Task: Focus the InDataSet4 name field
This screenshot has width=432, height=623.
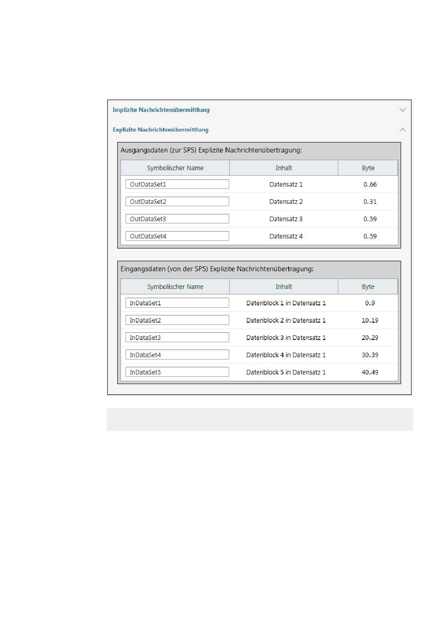Action: click(177, 355)
